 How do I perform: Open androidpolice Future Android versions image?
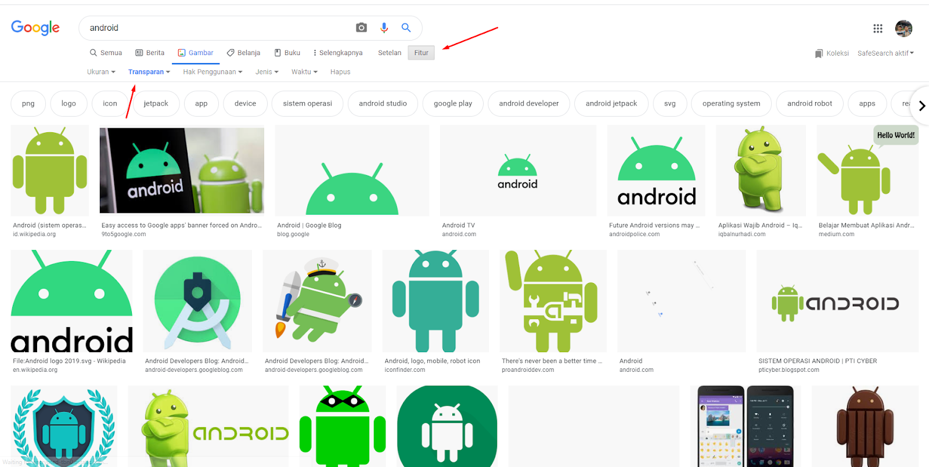(656, 171)
